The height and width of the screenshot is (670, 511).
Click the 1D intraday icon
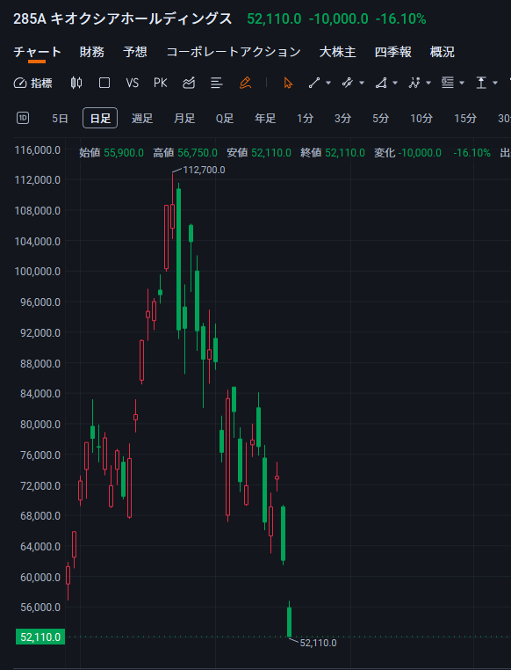point(23,118)
